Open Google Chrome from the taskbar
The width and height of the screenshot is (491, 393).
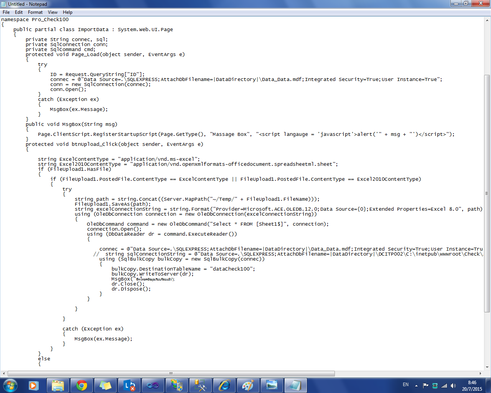click(82, 385)
